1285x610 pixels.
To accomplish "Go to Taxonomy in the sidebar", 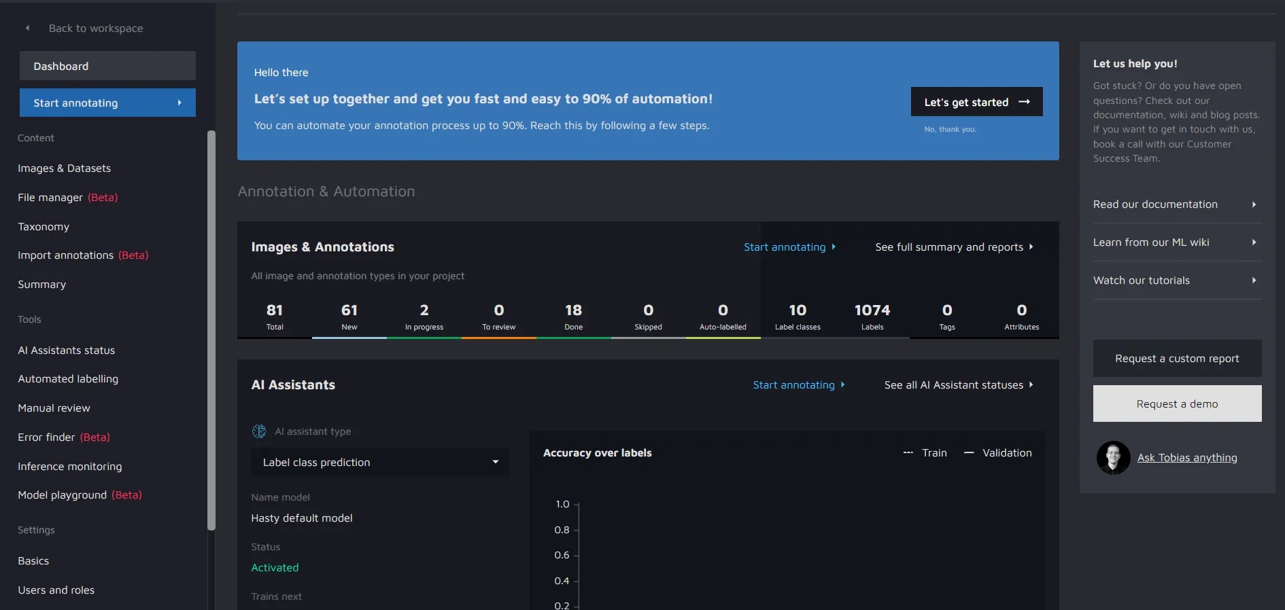I will (44, 227).
